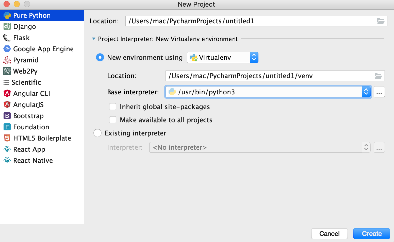
Task: Click the HTML5 Boilerplate icon
Action: click(7, 138)
